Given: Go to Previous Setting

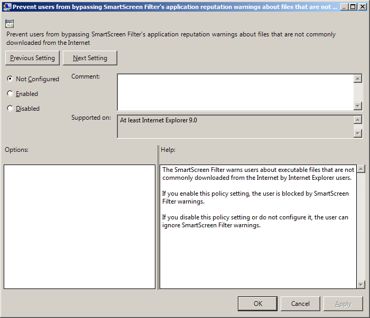Looking at the screenshot, I should point(32,58).
